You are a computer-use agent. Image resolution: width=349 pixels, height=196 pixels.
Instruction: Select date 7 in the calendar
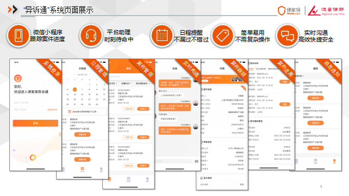click(82, 90)
